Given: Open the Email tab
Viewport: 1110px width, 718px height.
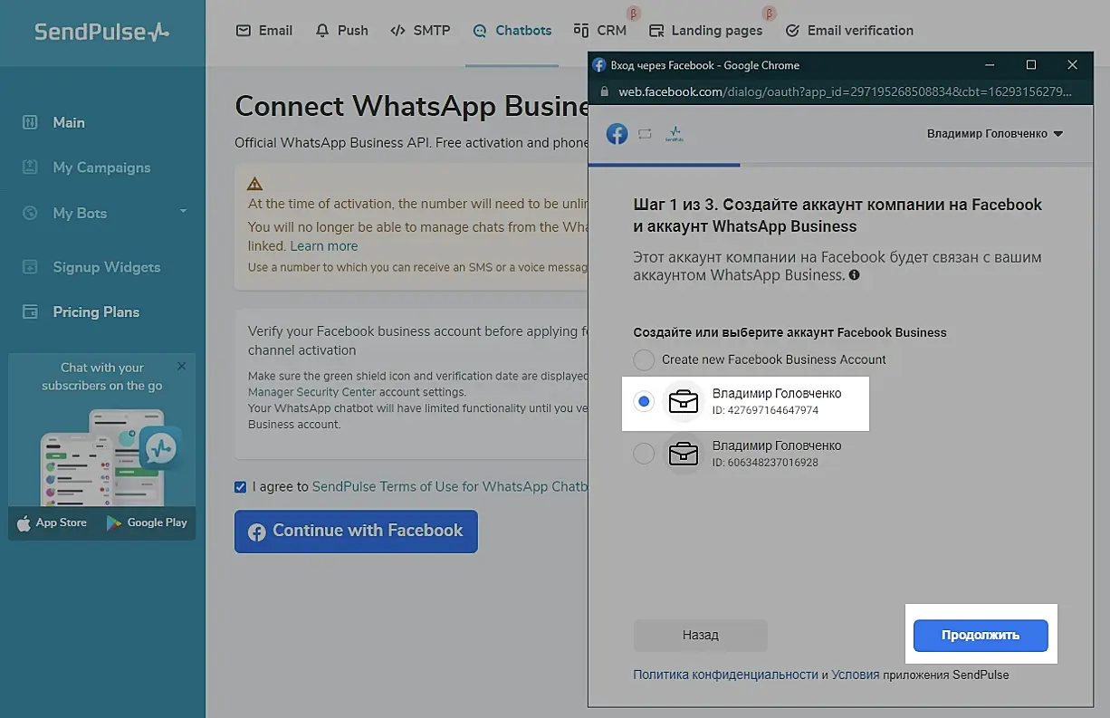Looking at the screenshot, I should pos(263,30).
